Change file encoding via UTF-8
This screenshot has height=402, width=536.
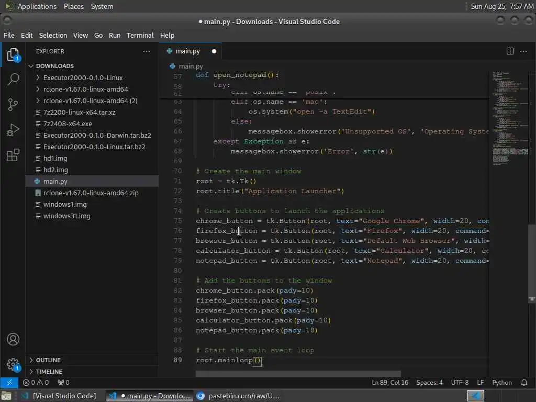pos(460,383)
